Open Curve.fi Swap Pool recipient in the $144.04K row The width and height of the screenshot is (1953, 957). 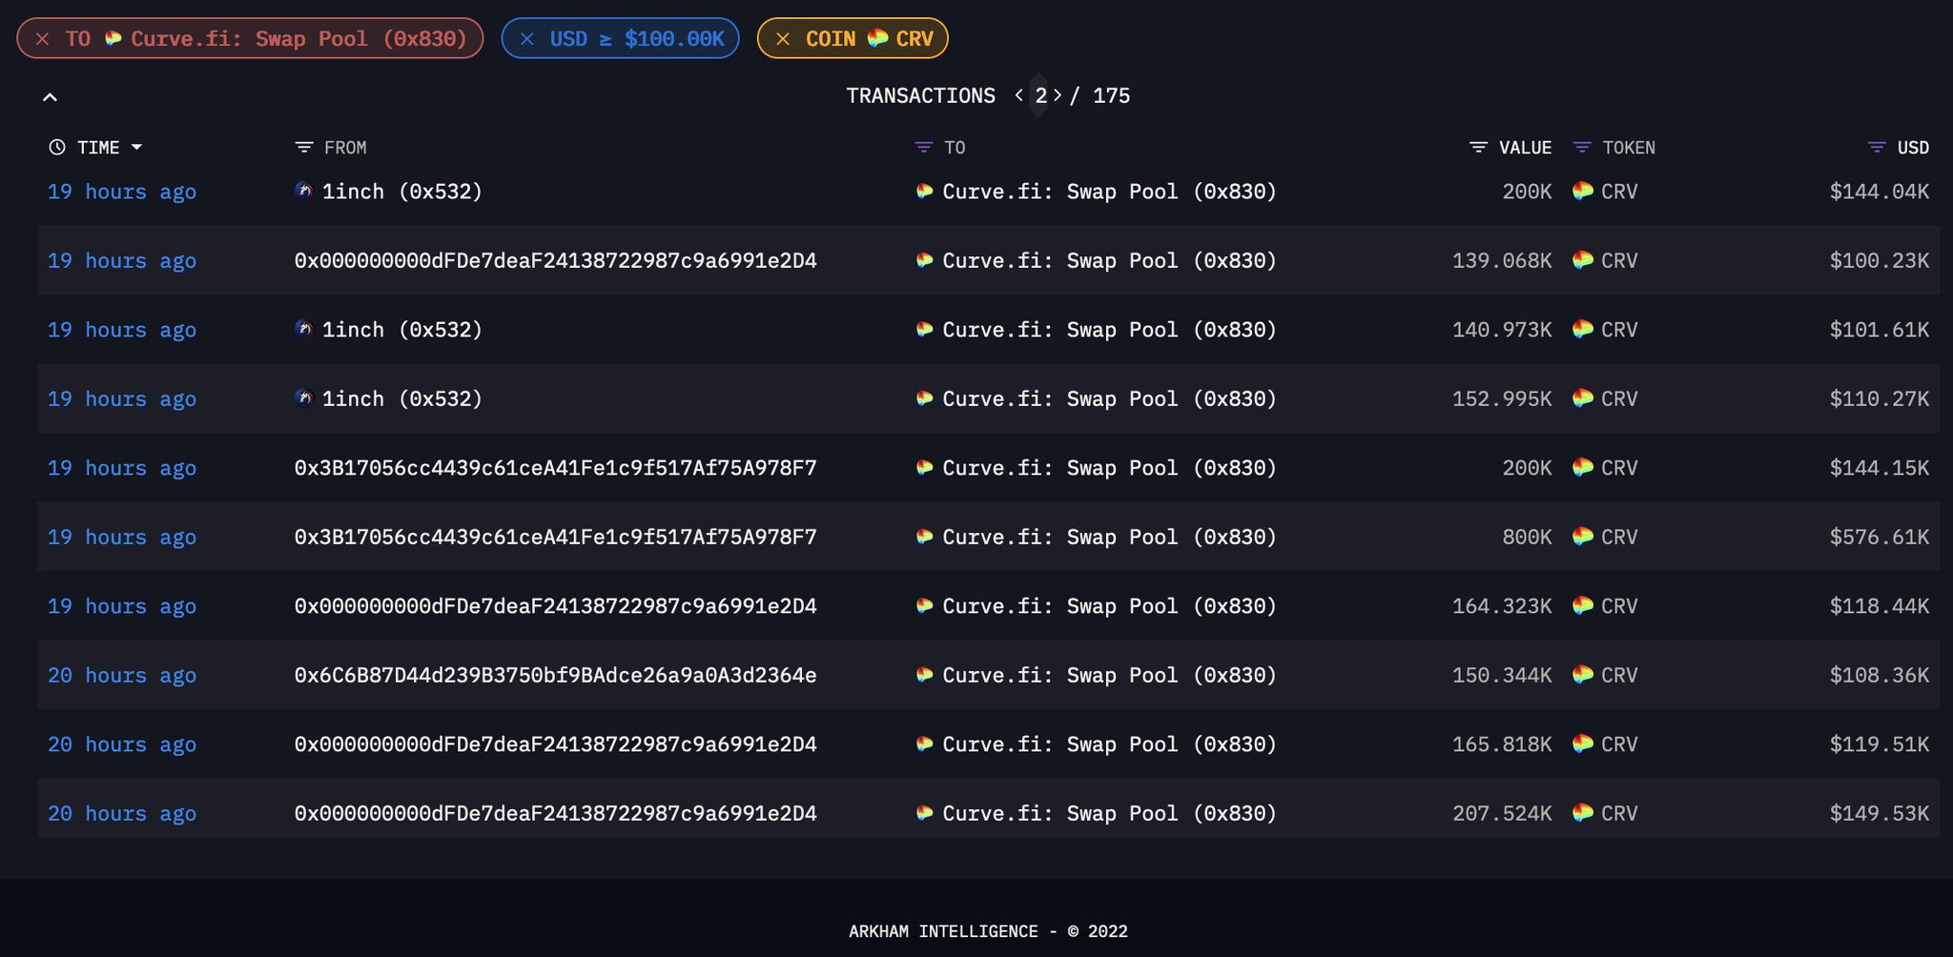[1109, 192]
